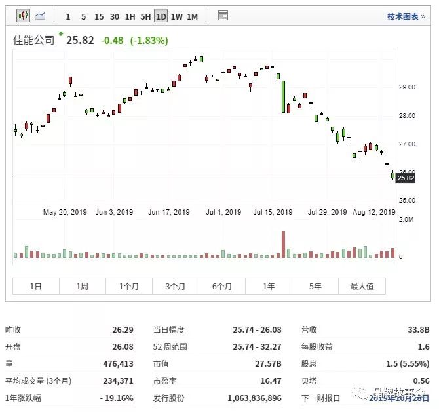
Task: Show the 1年 time range
Action: tap(269, 286)
